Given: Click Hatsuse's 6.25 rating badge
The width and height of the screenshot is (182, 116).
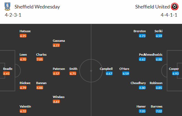Looking at the screenshot, I should click(x=23, y=36).
